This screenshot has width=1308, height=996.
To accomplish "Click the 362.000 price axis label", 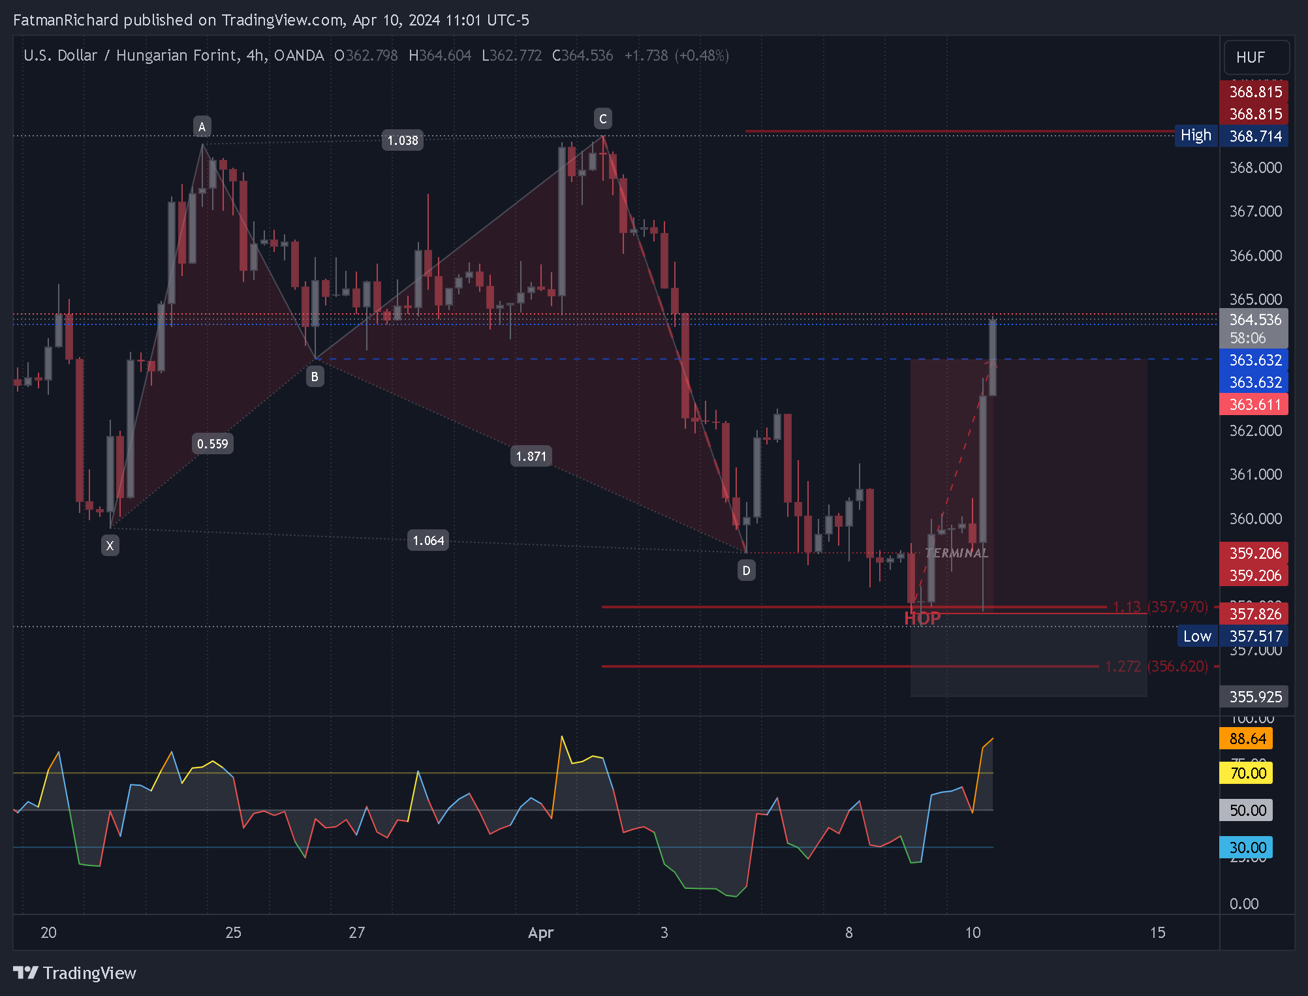I will (1256, 431).
